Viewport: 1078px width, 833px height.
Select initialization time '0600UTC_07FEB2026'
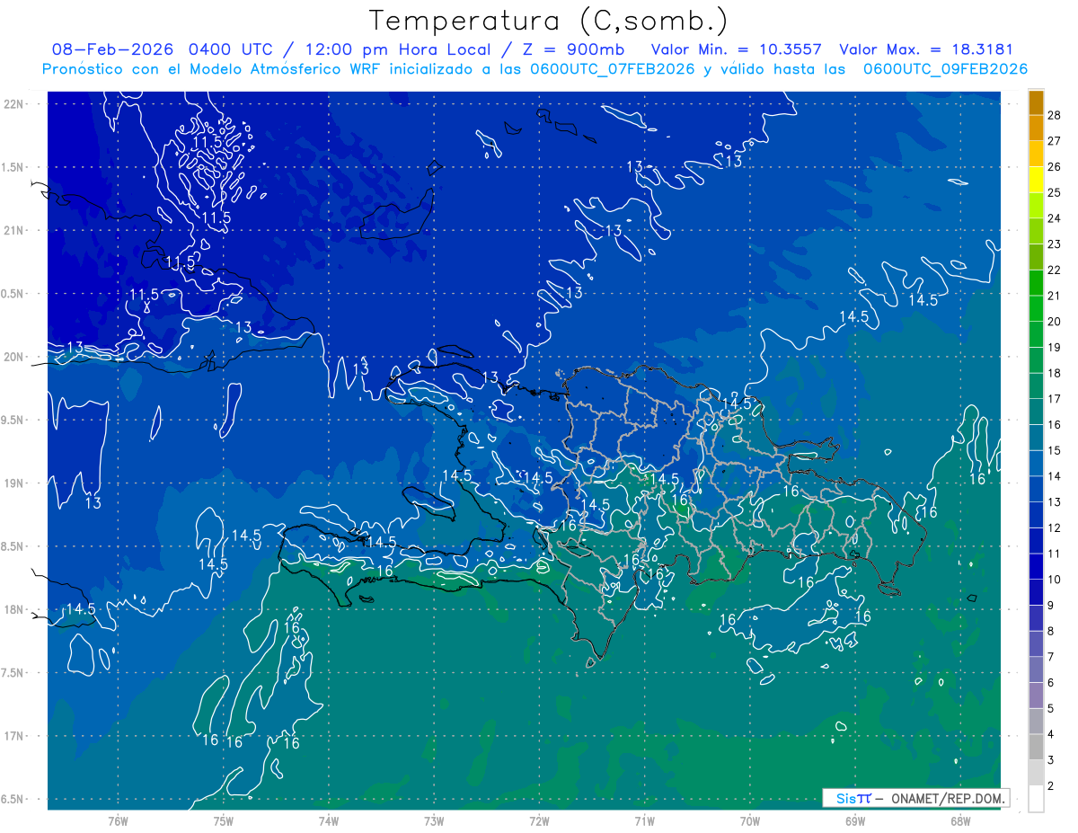613,69
